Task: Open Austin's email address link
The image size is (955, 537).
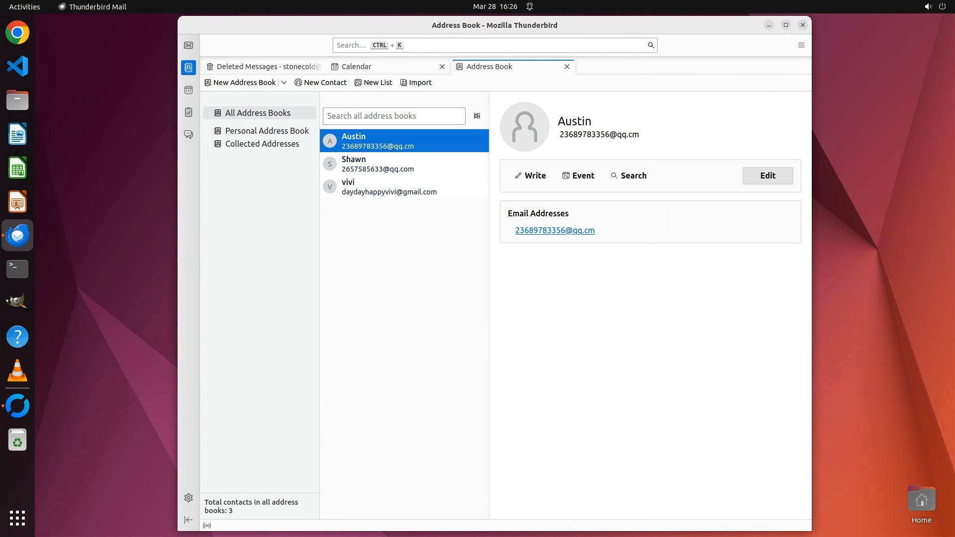Action: (555, 230)
